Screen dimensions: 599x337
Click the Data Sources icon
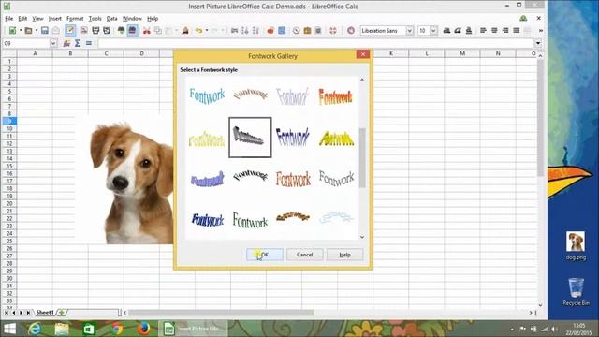[x=318, y=31]
